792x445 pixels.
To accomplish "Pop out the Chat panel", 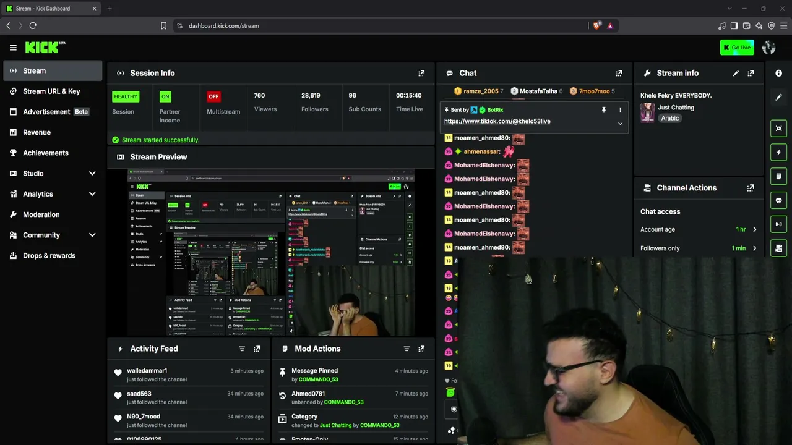I will [619, 73].
